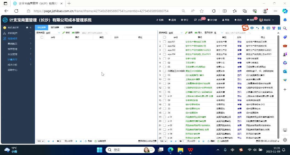Open Windows Start menu
Image resolution: width=290 pixels, height=155 pixels.
[x=99, y=150]
